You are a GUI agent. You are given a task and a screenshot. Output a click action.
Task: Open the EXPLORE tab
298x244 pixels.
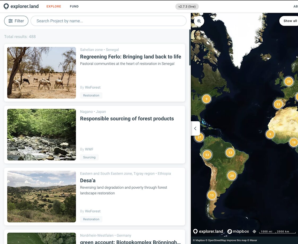[54, 6]
